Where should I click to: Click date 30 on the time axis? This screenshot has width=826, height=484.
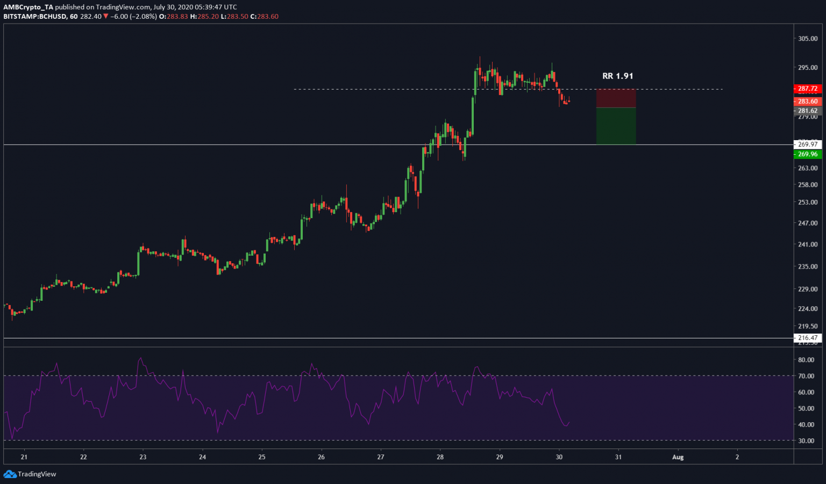coord(559,457)
